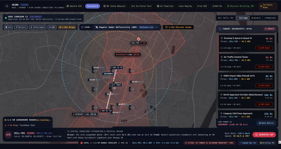281x149 pixels.
Task: Click the layer dropdown chevron arrow
Action: click(x=157, y=27)
